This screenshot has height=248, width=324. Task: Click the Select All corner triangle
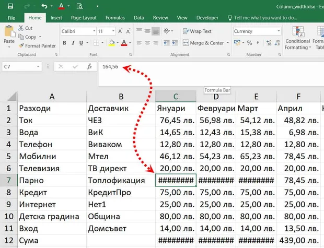pos(12,97)
